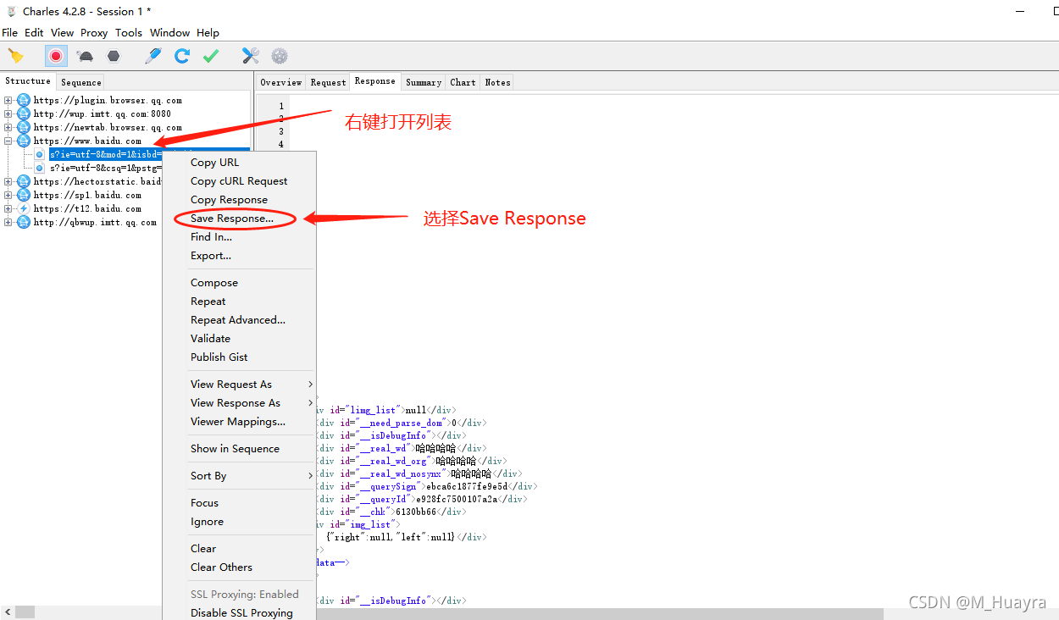Open the View Response As submenu
The image size is (1059, 620).
click(239, 403)
